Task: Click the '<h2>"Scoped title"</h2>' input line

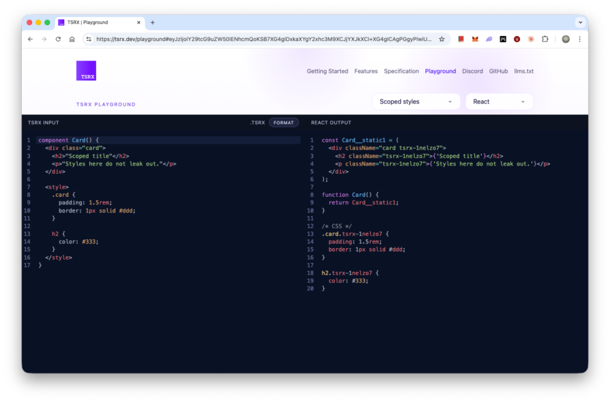Action: [90, 156]
